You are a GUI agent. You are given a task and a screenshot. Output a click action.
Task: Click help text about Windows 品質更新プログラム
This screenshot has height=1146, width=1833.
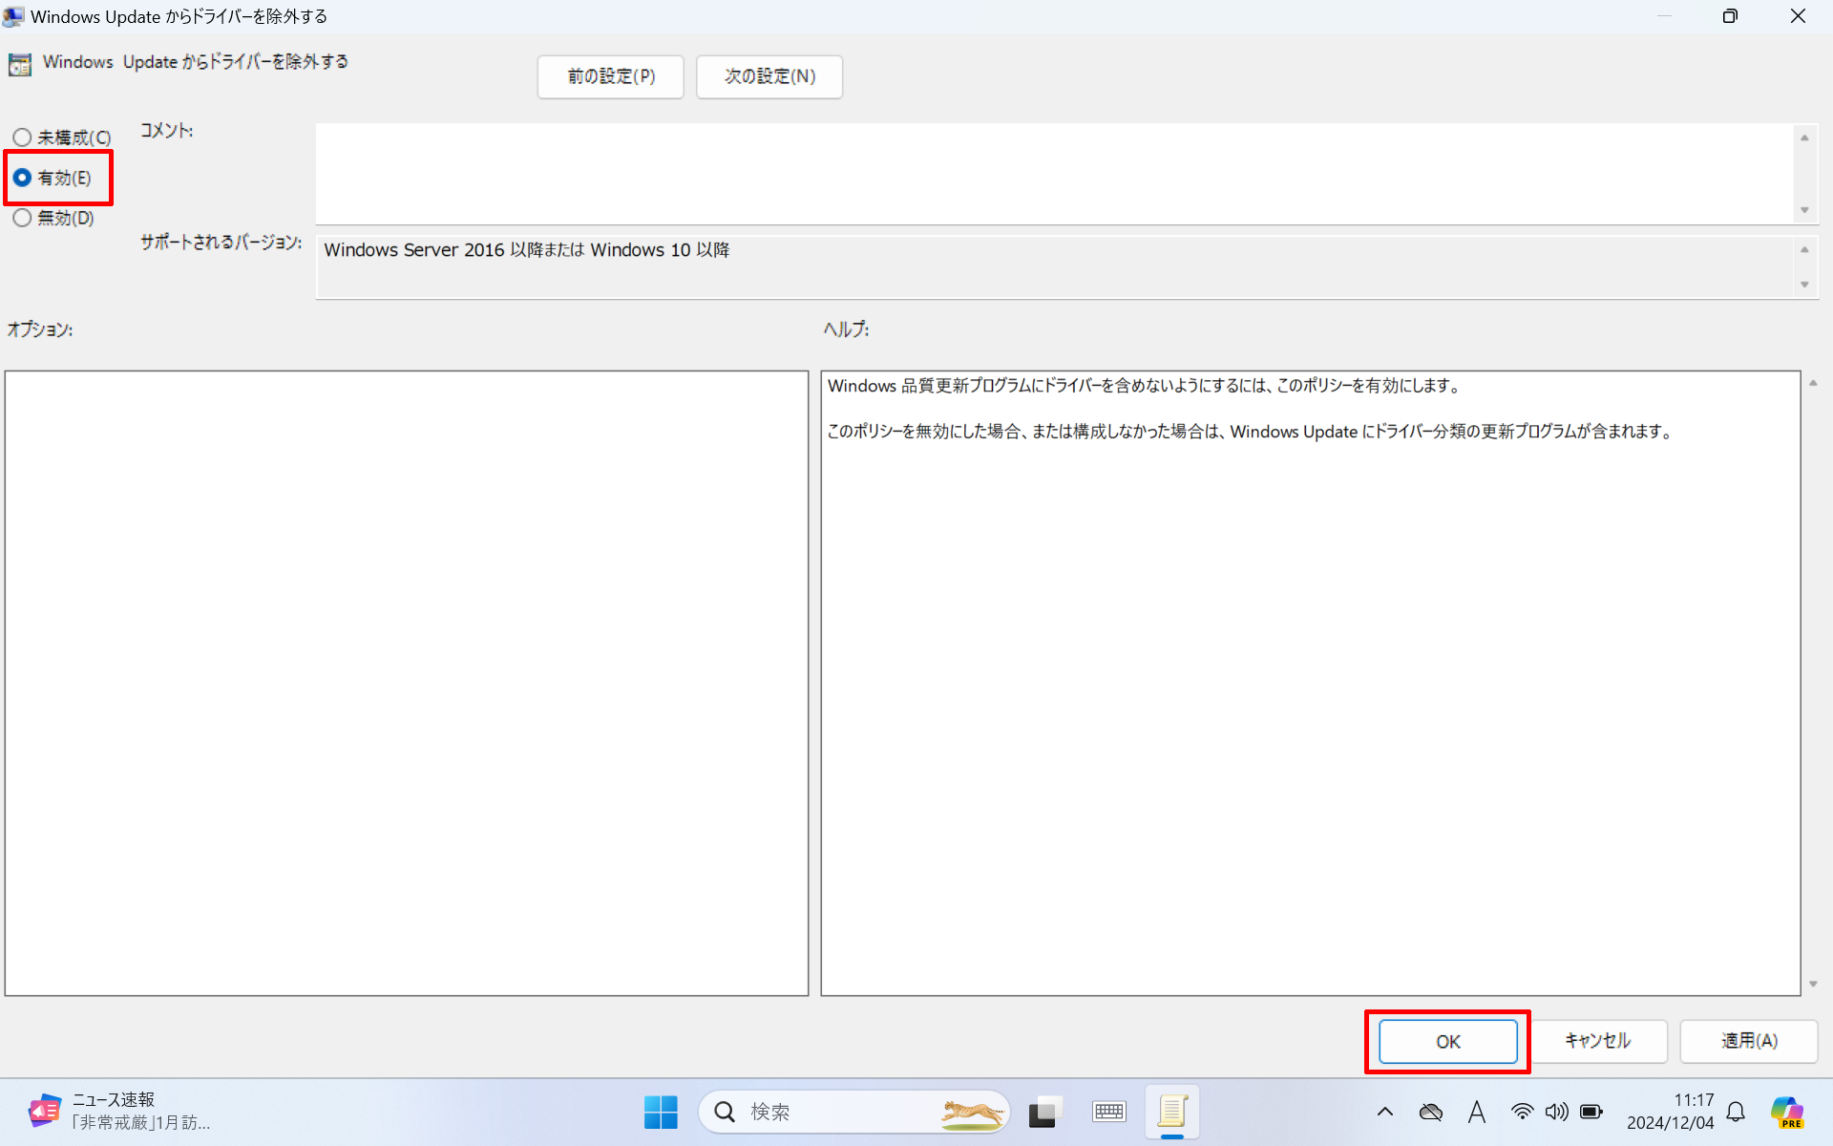(1145, 386)
